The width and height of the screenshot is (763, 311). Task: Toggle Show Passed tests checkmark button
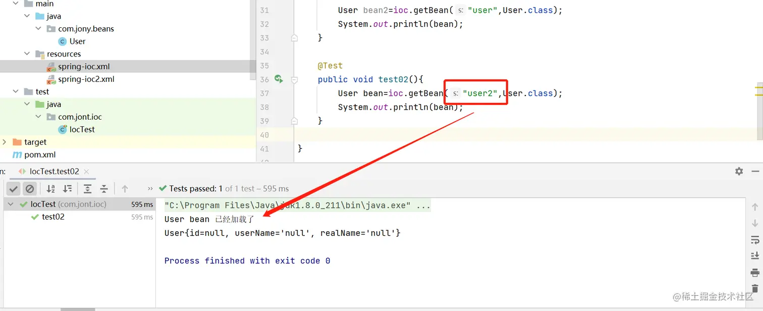(x=14, y=189)
